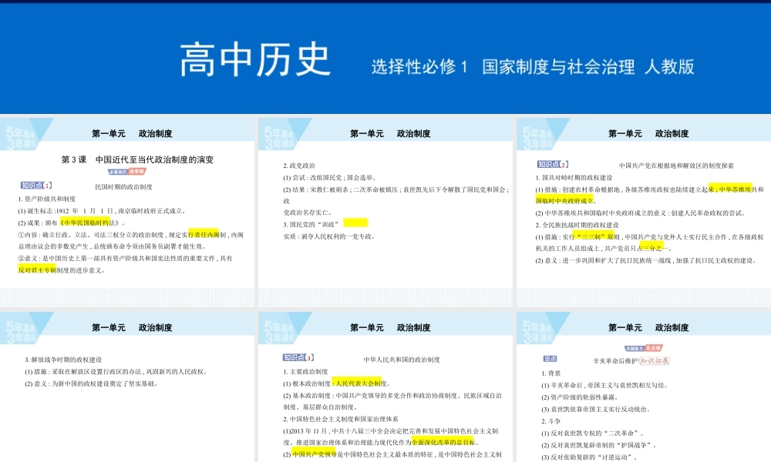The width and height of the screenshot is (771, 462).
Task: Click the line (1) 尝试：改组国民党；国会选举
Action: [329, 178]
